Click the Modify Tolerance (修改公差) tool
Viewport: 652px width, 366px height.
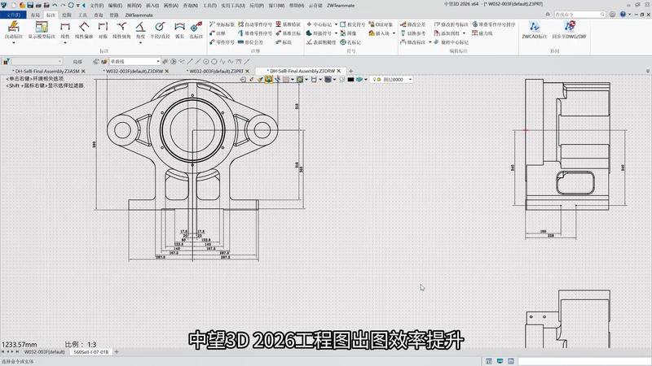pyautogui.click(x=413, y=24)
